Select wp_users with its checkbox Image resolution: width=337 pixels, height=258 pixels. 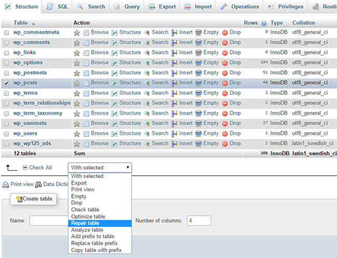6,134
